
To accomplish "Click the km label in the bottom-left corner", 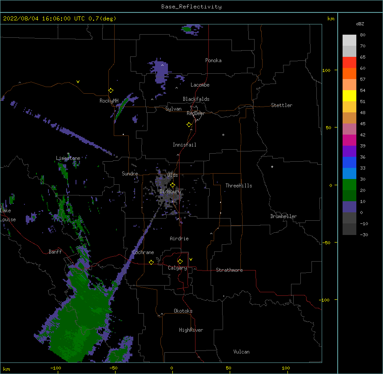I will point(7,369).
